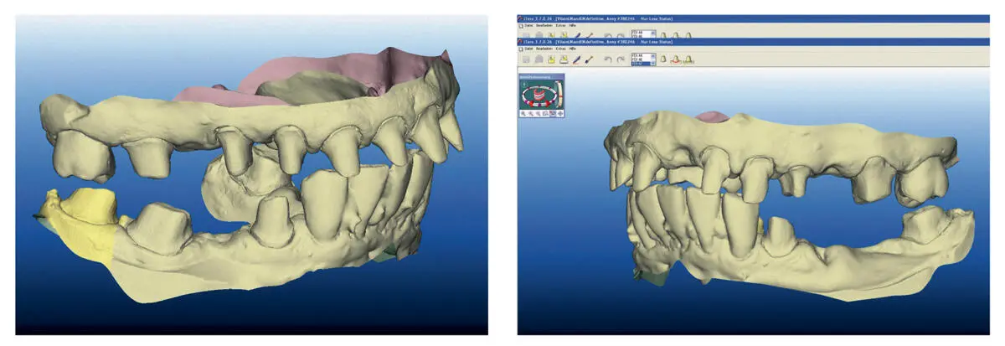Open the Datei menu in front window
The width and height of the screenshot is (1005, 346).
(528, 49)
